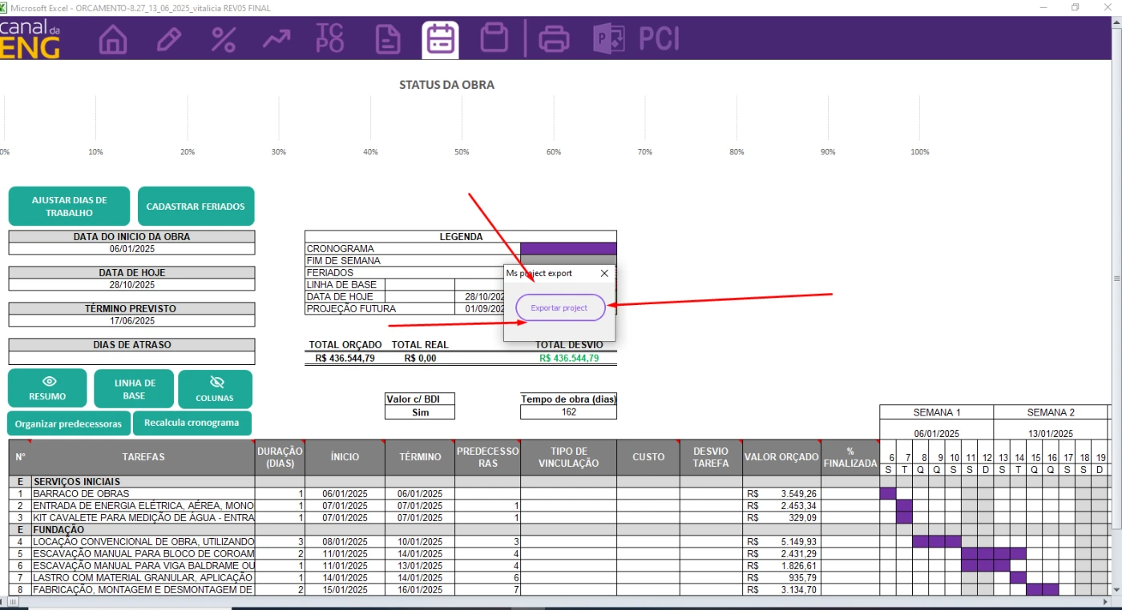Image resolution: width=1122 pixels, height=610 pixels.
Task: Click the AJUSTAR DIAS DE TRABALHO button
Action: [x=69, y=207]
